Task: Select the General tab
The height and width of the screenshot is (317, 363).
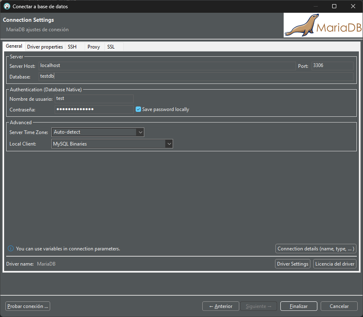Action: (14, 46)
